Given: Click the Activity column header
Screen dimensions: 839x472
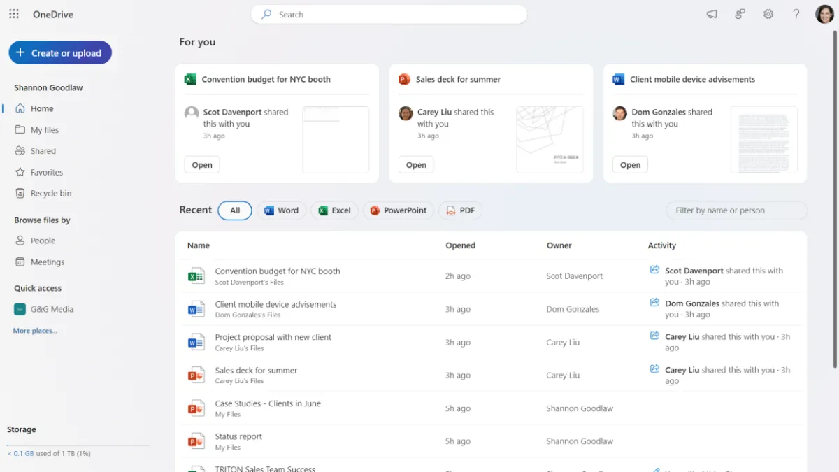Looking at the screenshot, I should coord(662,245).
